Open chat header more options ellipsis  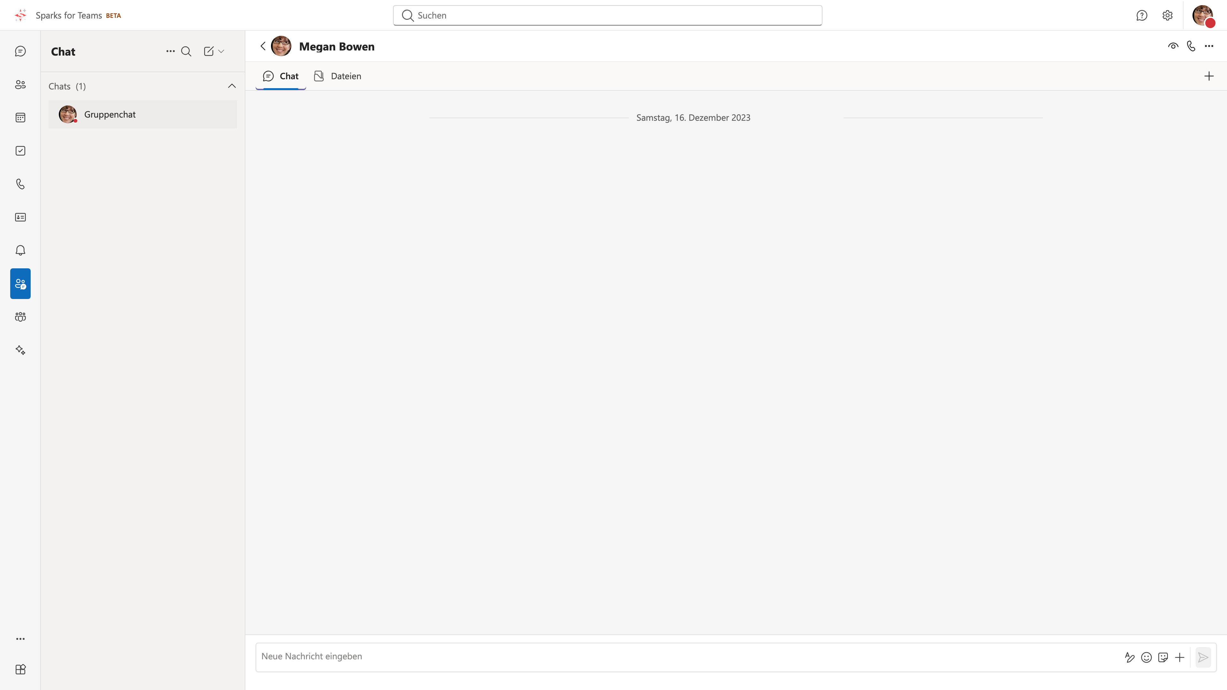point(1209,46)
